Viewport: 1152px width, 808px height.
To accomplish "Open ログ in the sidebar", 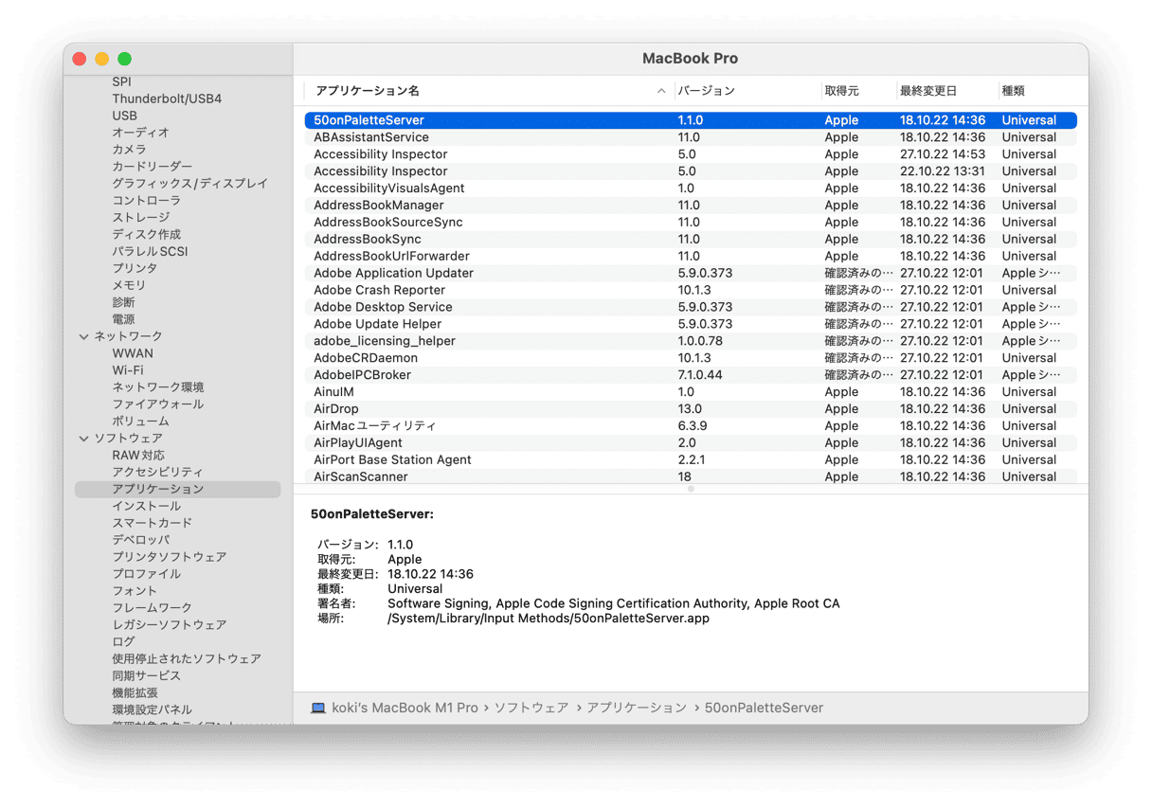I will [123, 643].
